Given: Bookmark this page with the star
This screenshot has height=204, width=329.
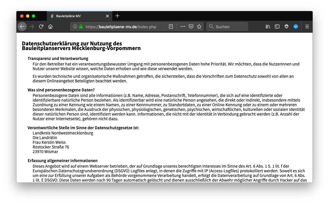Looking at the screenshot, I should click(199, 26).
